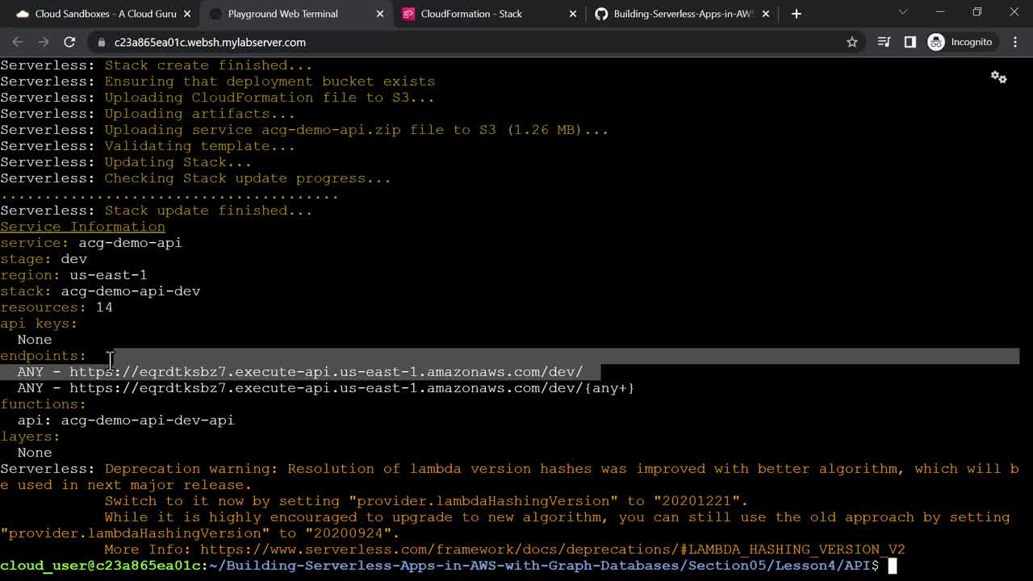Click the 'Uploading service acg-demo-api.zip' line
The image size is (1033, 581).
304,130
